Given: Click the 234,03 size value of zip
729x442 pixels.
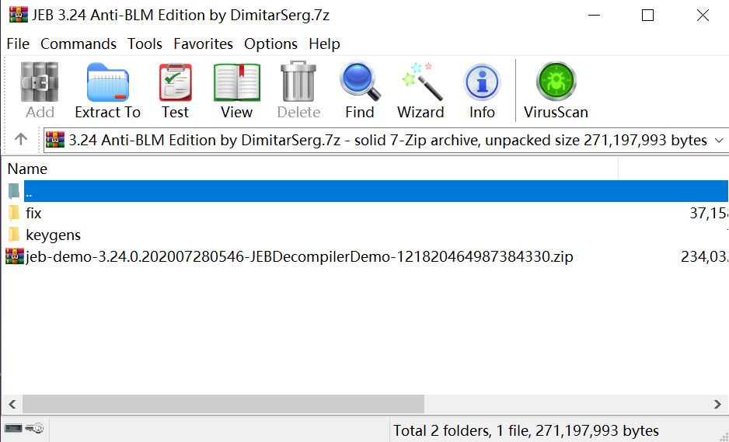Looking at the screenshot, I should pyautogui.click(x=705, y=256).
